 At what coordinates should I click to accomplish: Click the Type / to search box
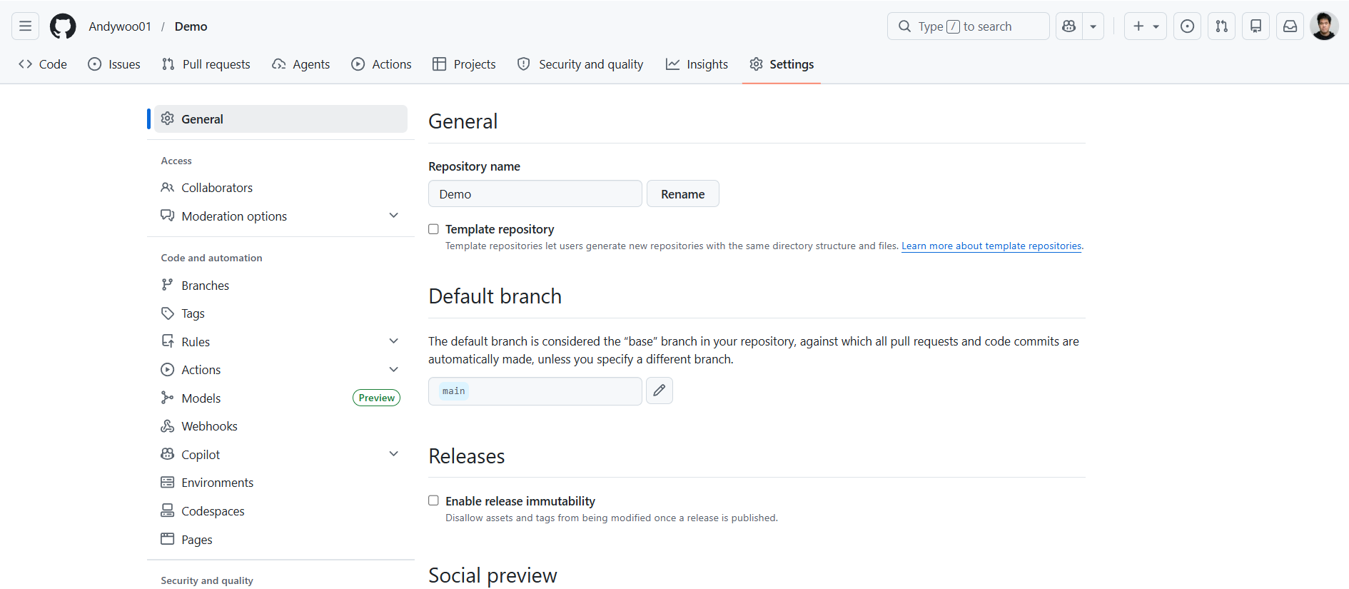[x=968, y=26]
